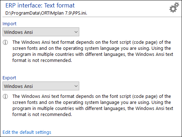Click the gears settings icon
The width and height of the screenshot is (182, 137).
point(174,7)
